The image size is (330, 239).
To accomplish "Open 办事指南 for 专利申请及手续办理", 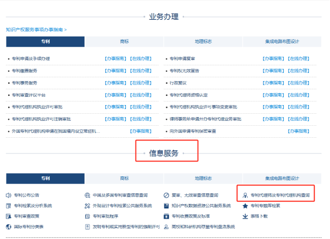I will point(115,58).
